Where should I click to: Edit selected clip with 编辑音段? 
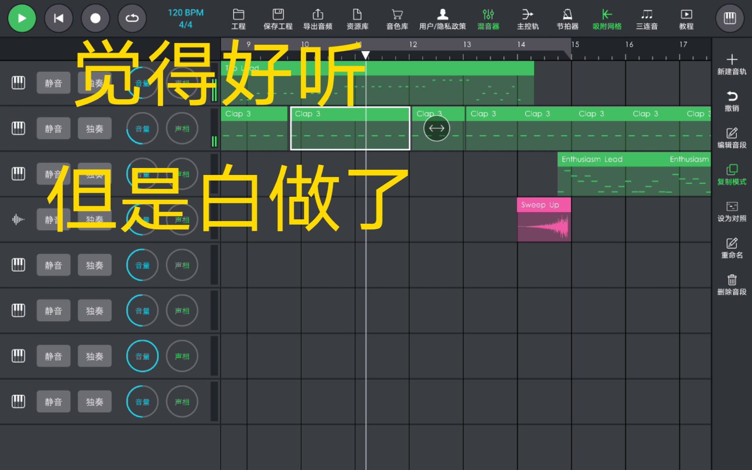tap(732, 138)
